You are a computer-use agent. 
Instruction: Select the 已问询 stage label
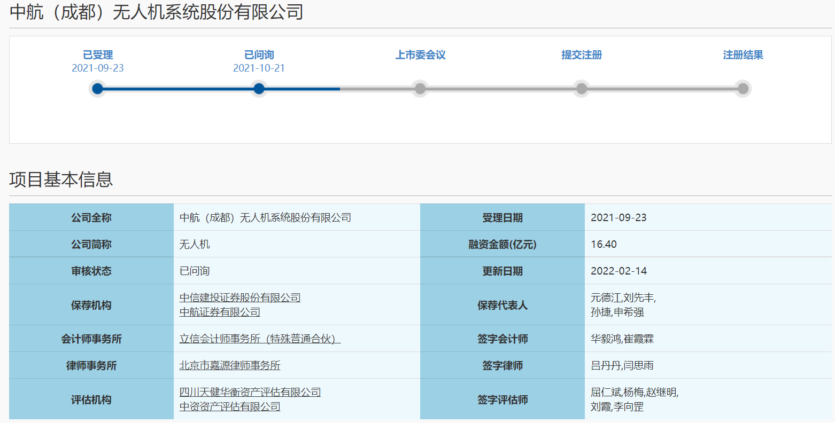pyautogui.click(x=259, y=55)
